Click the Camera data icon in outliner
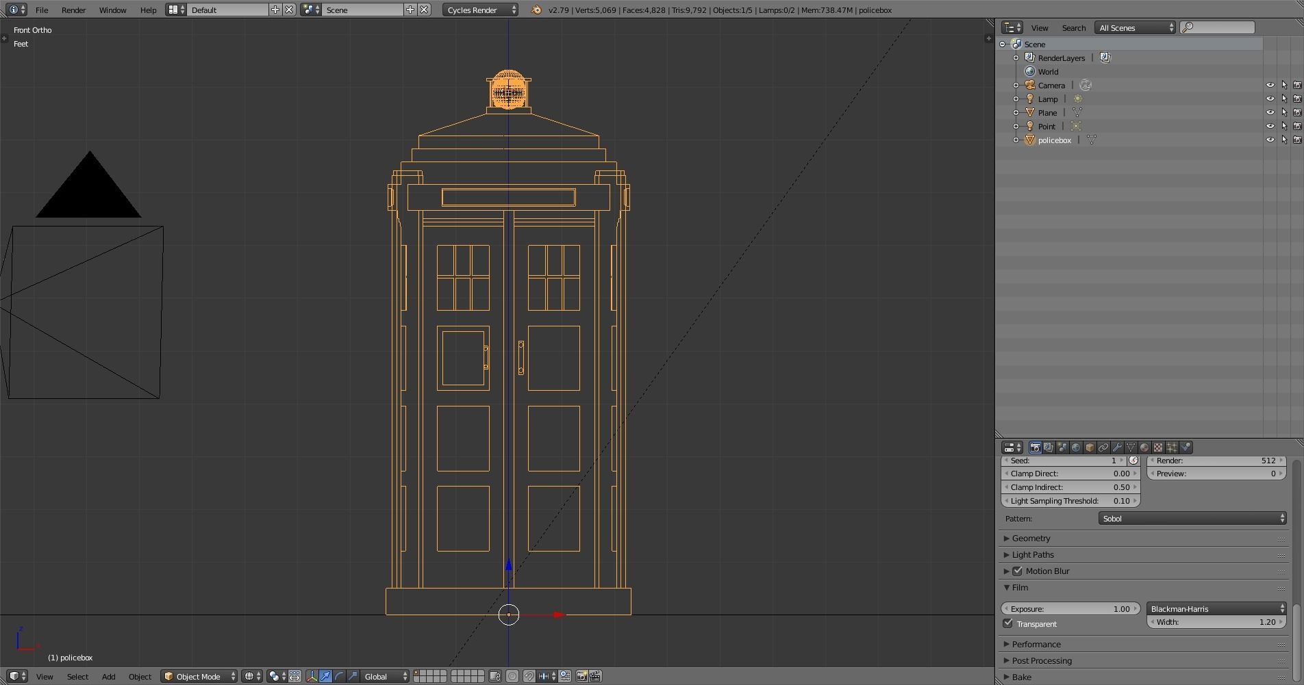 (1086, 85)
